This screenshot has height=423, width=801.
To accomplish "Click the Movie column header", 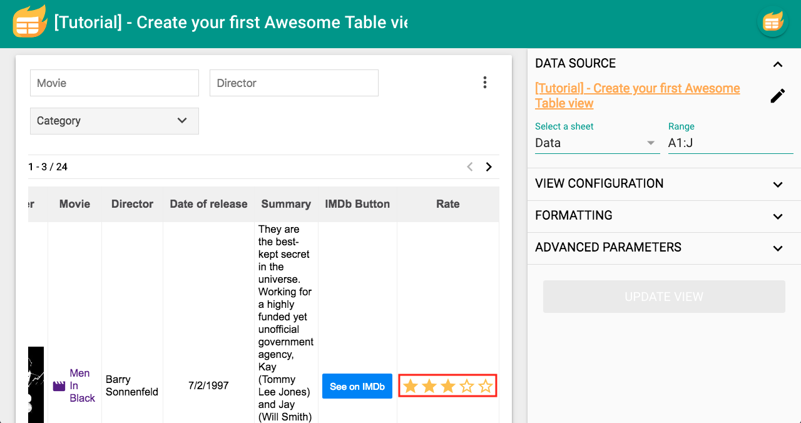I will pyautogui.click(x=74, y=204).
